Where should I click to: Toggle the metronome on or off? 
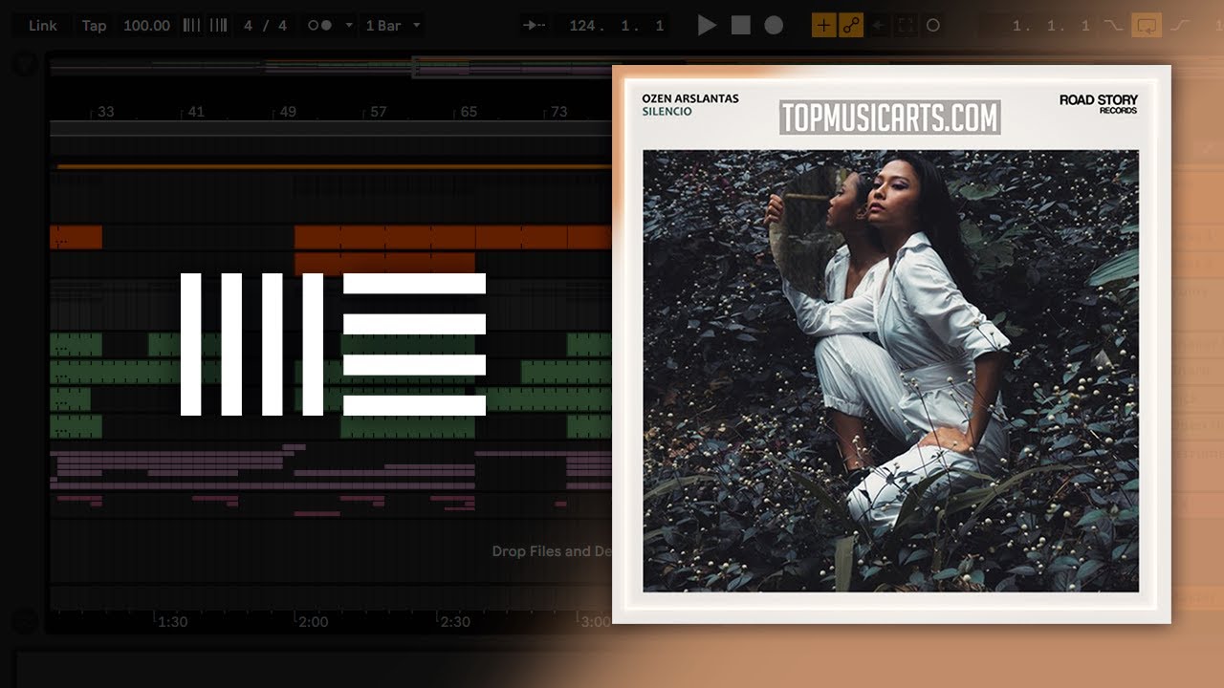319,26
